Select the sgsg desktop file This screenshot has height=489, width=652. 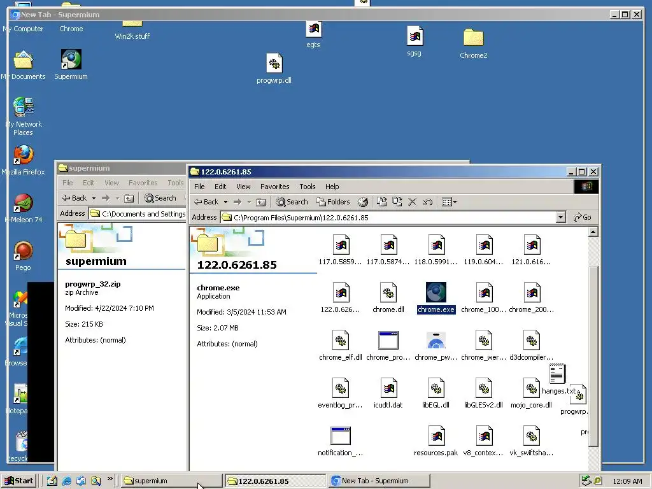pos(415,41)
